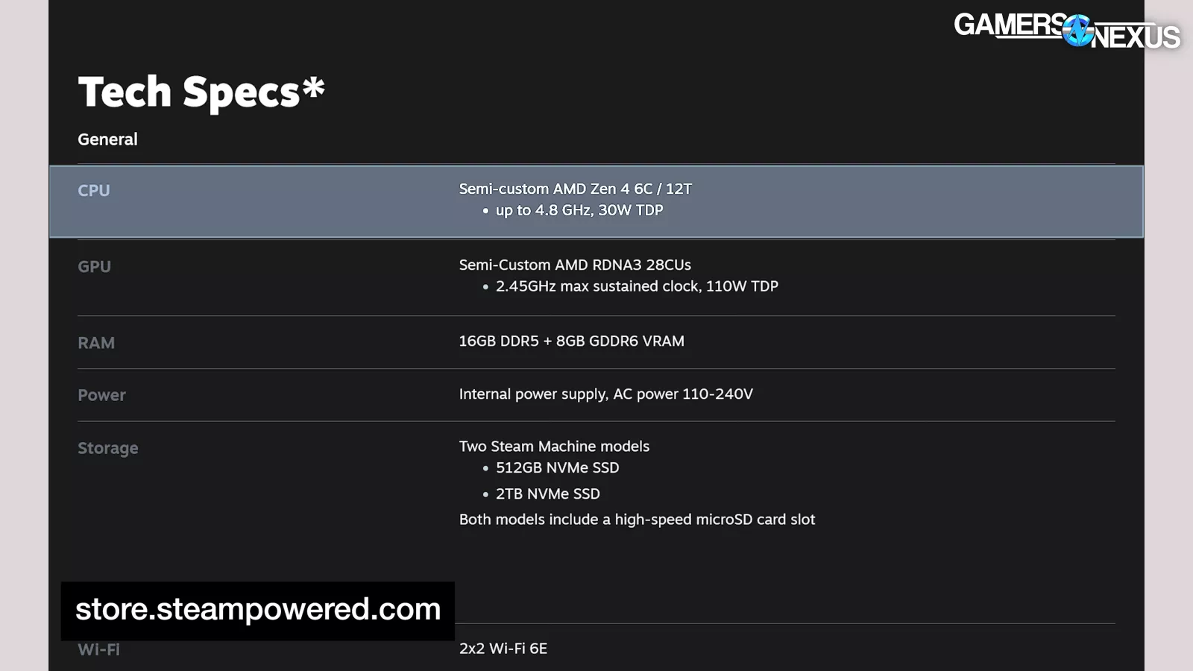
Task: Click the Tech Specs heading
Action: click(201, 92)
